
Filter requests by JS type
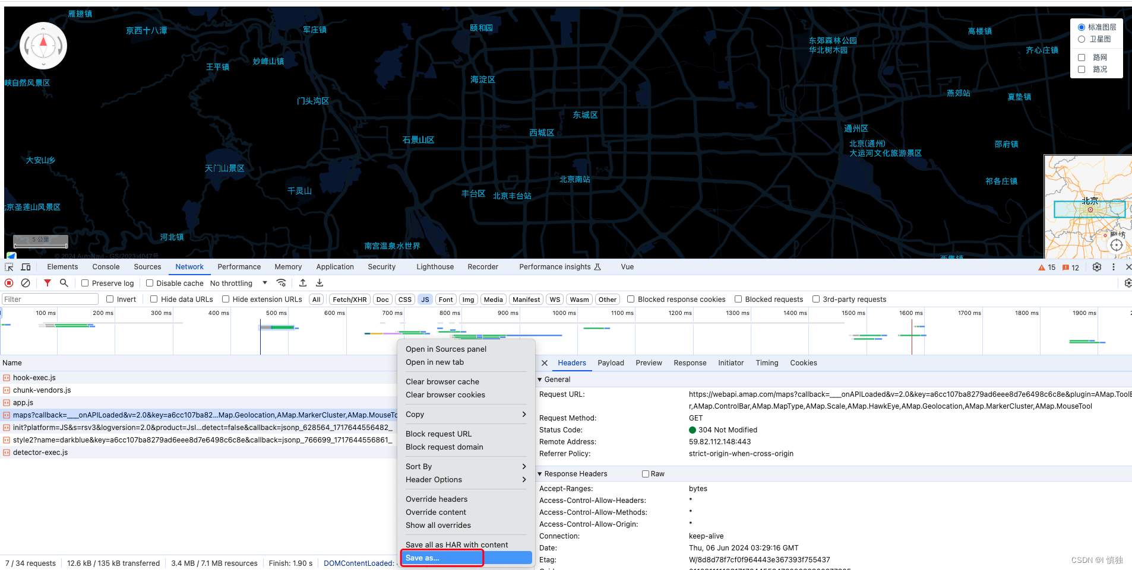tap(425, 300)
